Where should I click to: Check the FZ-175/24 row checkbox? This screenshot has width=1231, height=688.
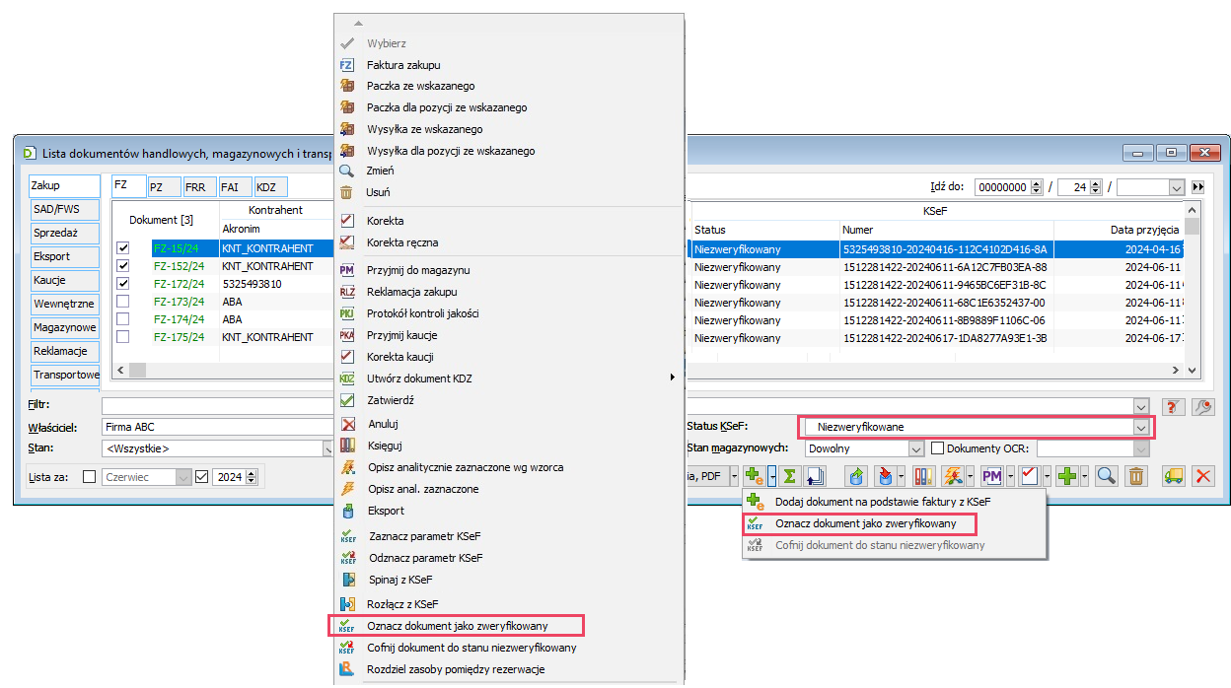[123, 337]
